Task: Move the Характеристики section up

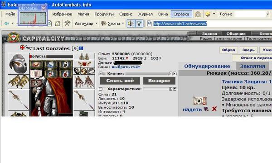Action: click(x=170, y=89)
